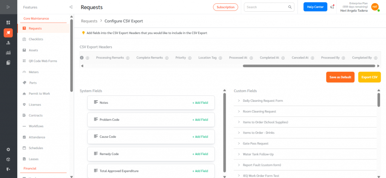Viewport: 386px width, 178px height.
Task: Remove the Priority header with its X icon
Action: click(190, 58)
